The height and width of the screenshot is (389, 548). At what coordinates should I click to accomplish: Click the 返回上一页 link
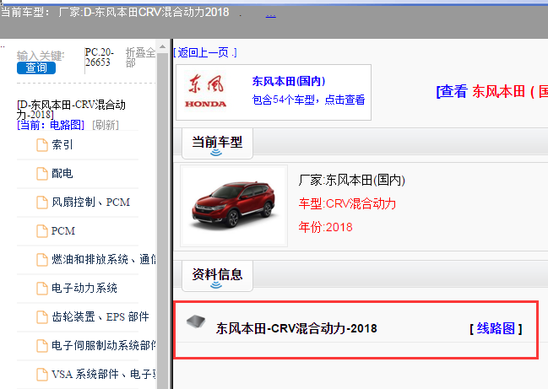[x=205, y=52]
